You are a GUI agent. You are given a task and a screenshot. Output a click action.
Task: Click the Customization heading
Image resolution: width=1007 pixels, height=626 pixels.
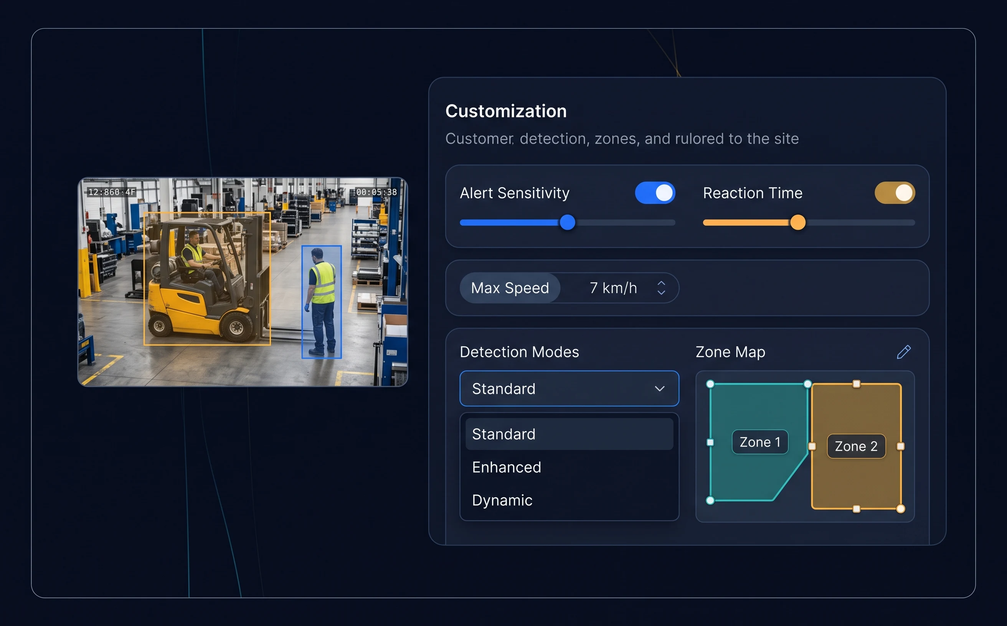tap(506, 111)
